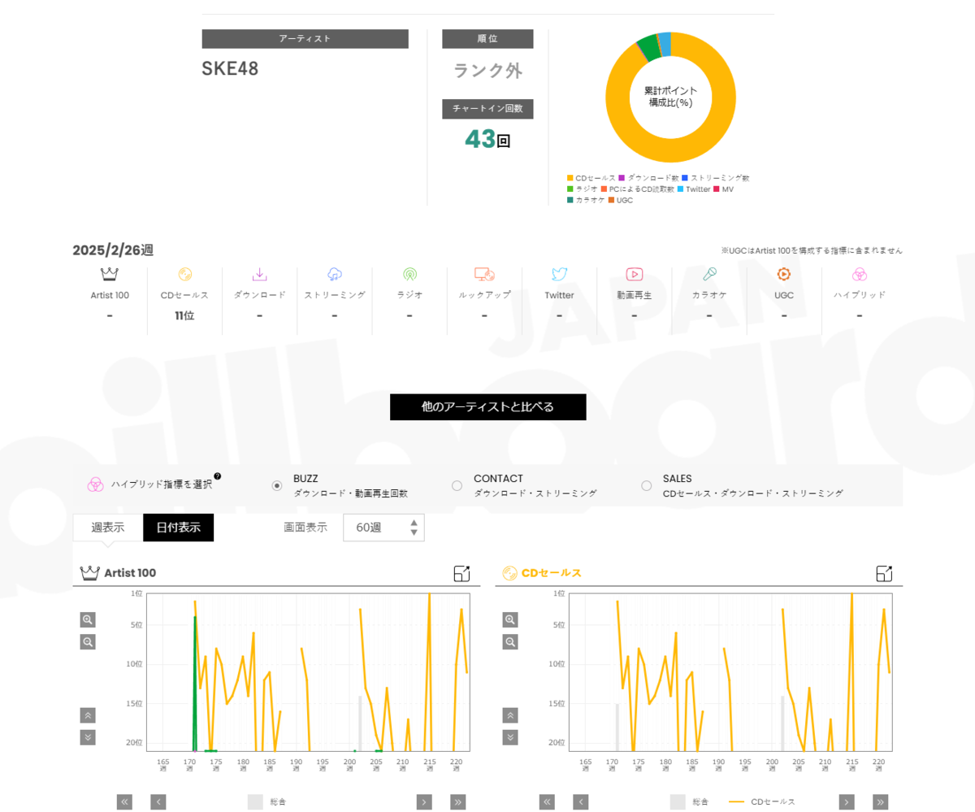Click the artist name SKE48
The image size is (975, 812).
230,69
